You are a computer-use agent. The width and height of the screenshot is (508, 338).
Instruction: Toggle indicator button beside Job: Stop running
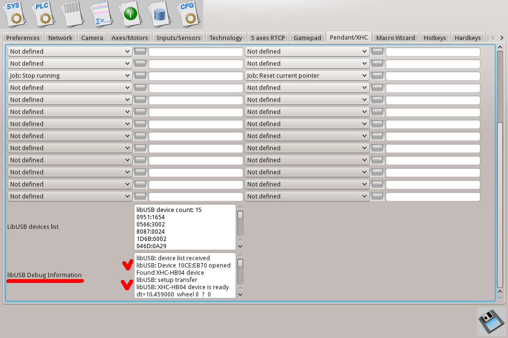coord(140,75)
